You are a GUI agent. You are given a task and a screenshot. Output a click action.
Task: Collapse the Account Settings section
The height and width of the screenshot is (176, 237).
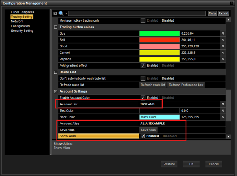(x=56, y=91)
